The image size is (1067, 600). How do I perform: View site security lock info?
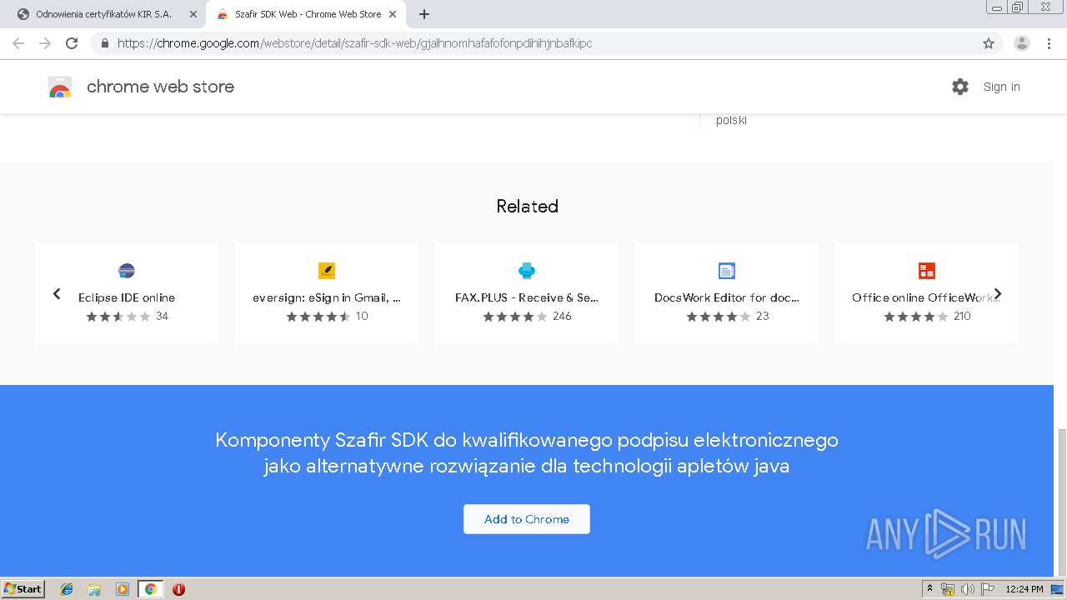[x=105, y=43]
